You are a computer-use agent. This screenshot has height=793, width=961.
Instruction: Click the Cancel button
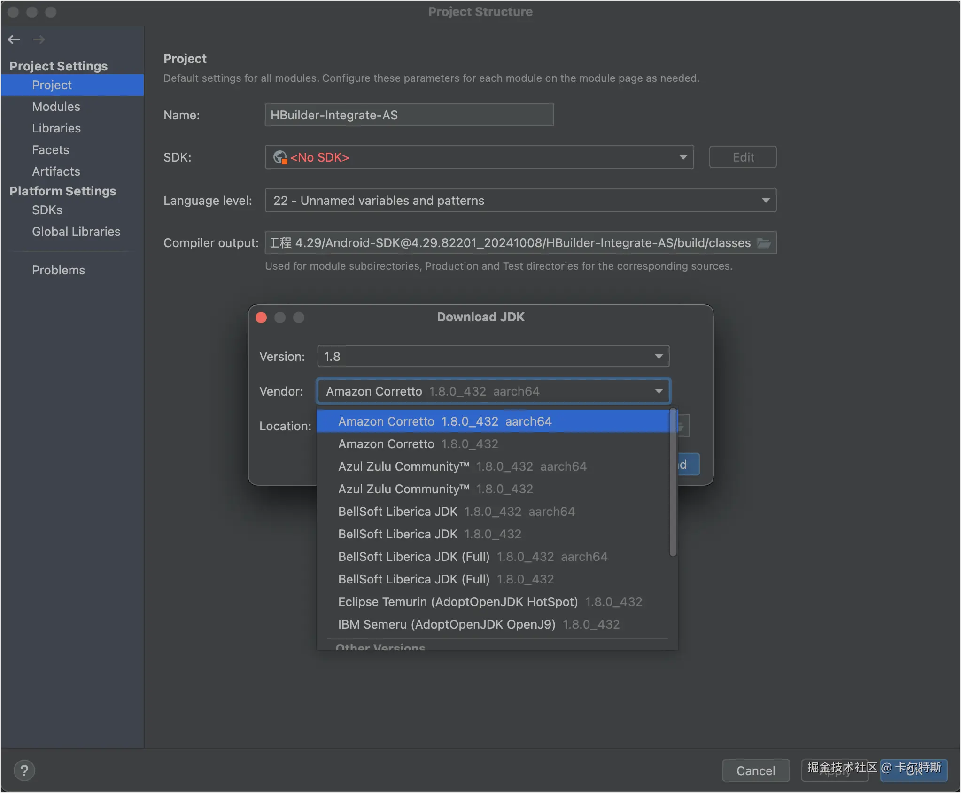tap(755, 770)
